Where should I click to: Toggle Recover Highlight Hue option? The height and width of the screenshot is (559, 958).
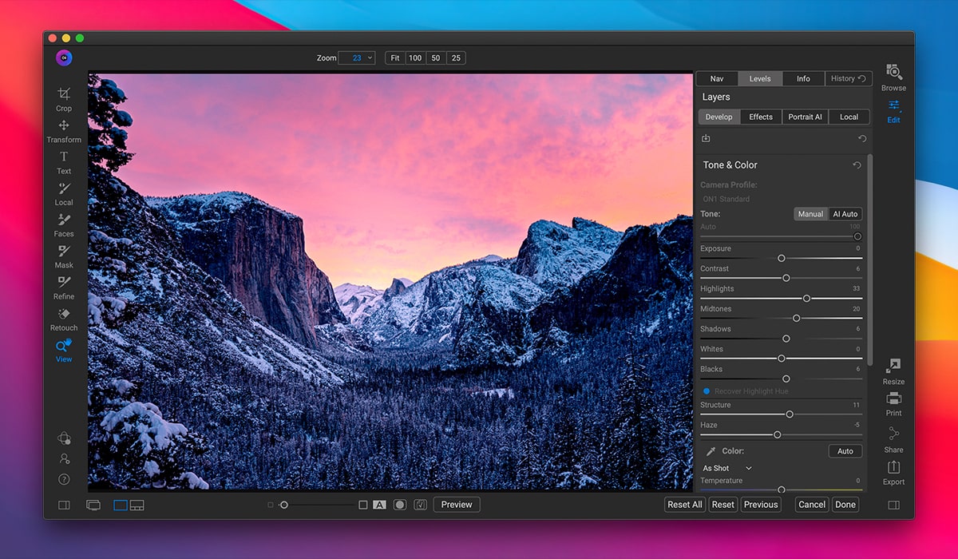tap(707, 391)
